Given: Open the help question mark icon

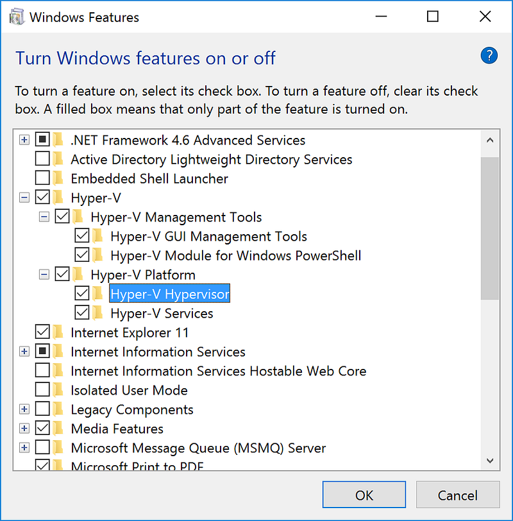Looking at the screenshot, I should [x=489, y=55].
